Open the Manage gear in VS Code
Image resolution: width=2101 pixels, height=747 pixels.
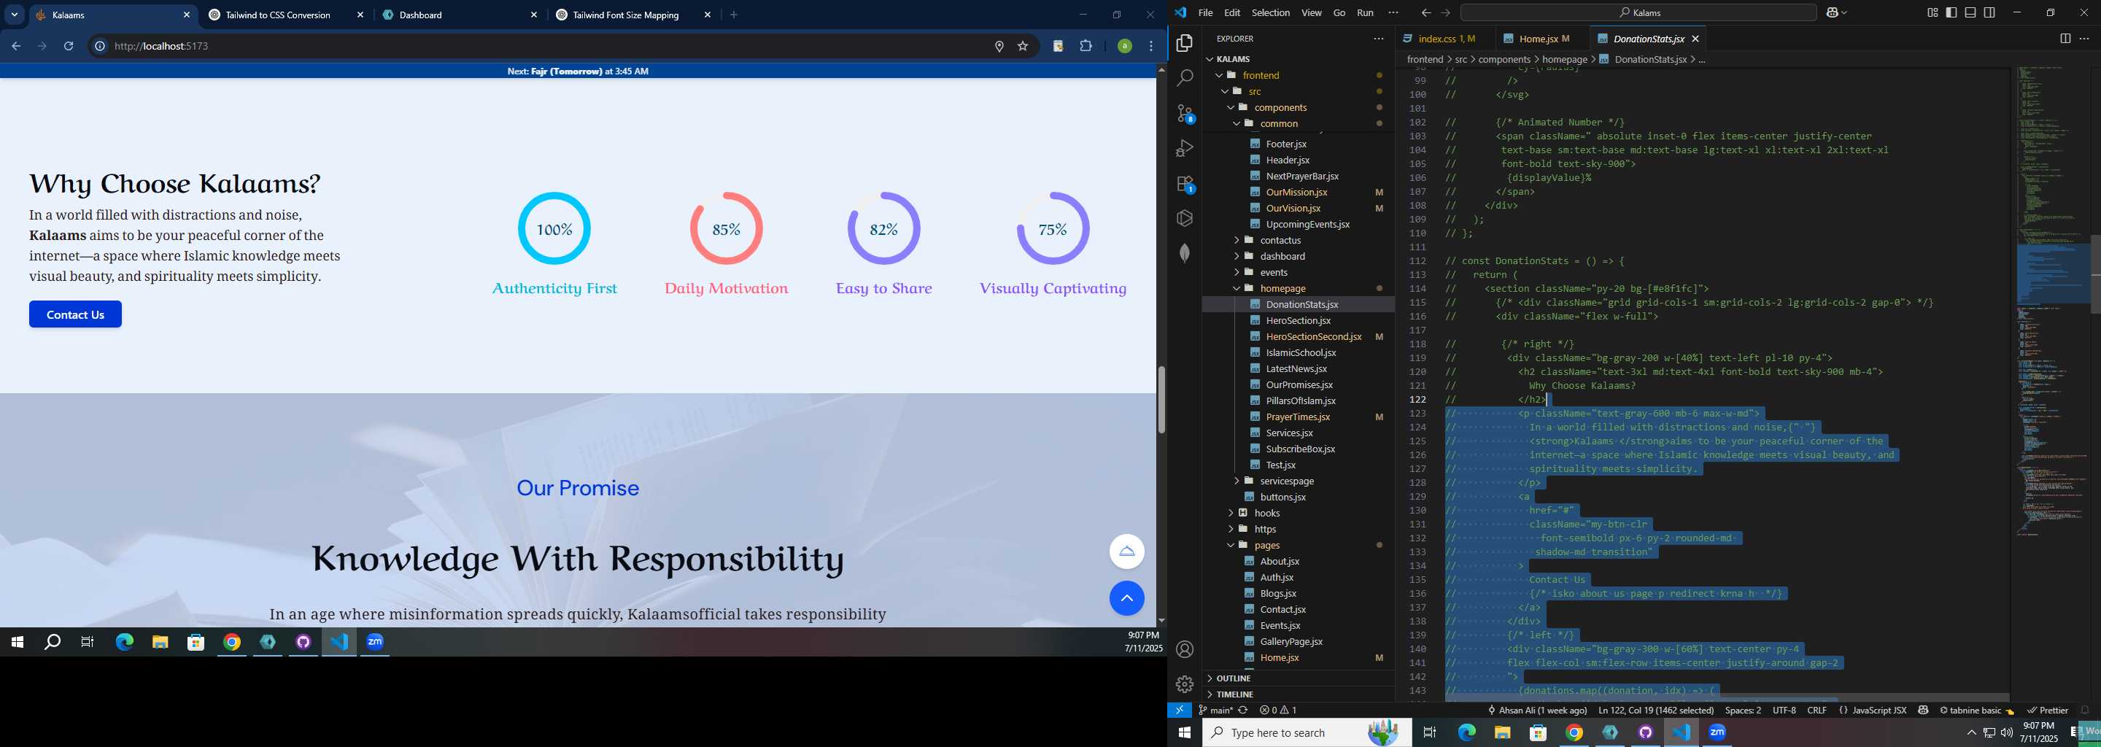[x=1184, y=684]
